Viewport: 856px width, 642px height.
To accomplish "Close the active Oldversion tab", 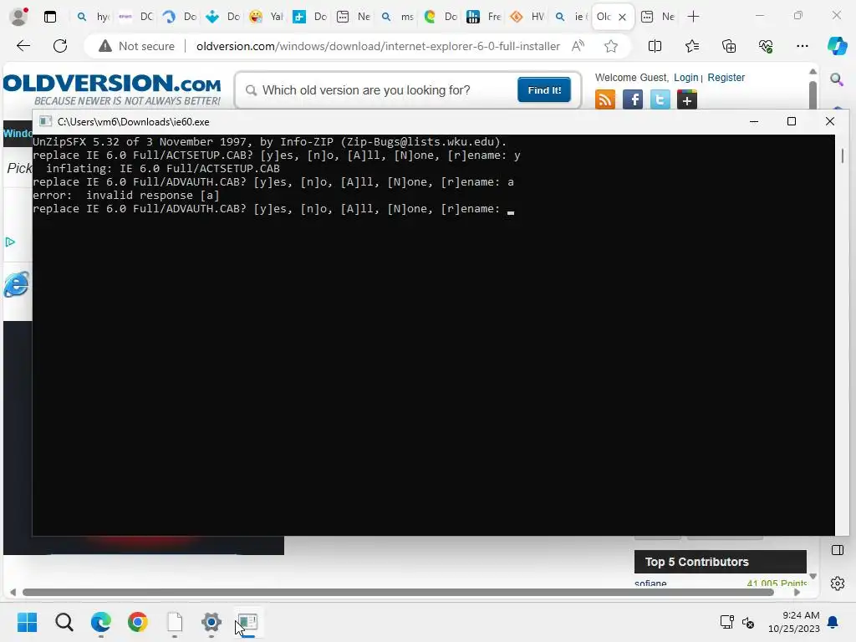I will pyautogui.click(x=622, y=17).
